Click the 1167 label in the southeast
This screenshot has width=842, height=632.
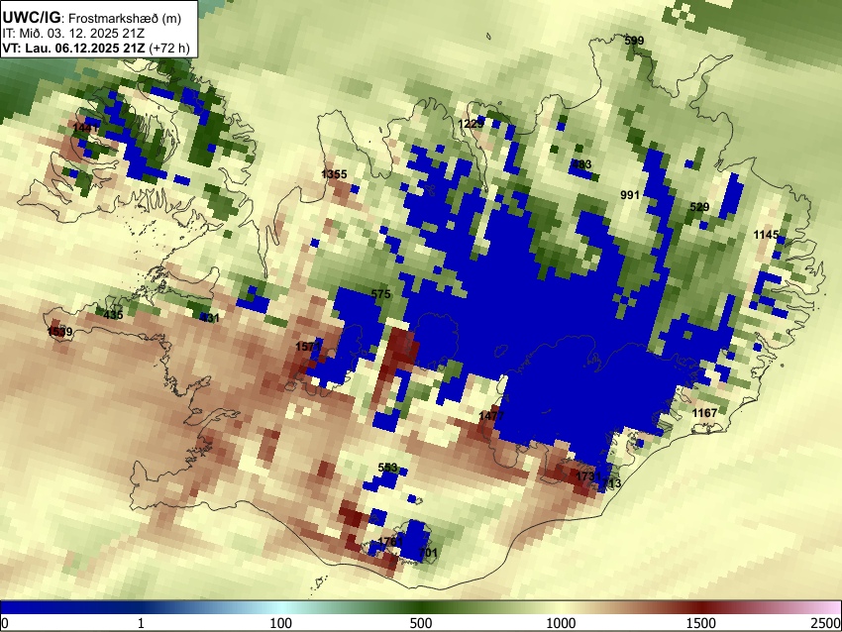tap(704, 413)
